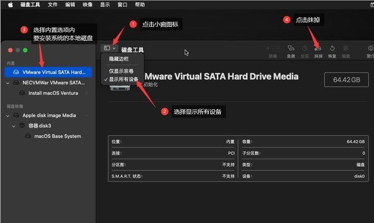Open the 帮助 menu

click(140, 4)
